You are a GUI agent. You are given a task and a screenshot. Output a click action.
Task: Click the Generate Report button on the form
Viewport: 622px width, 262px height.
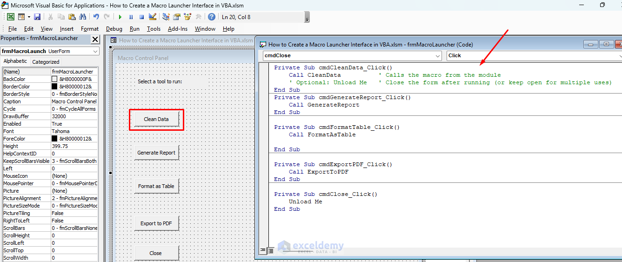coord(156,153)
